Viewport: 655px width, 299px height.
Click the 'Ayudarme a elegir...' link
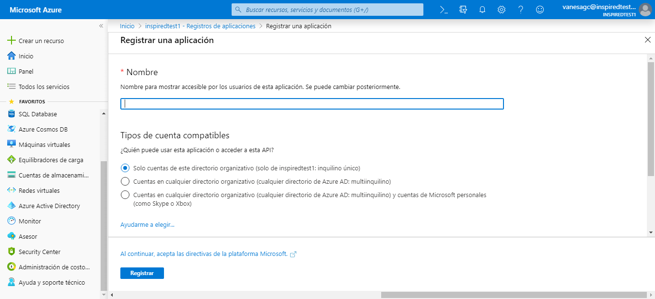click(147, 224)
